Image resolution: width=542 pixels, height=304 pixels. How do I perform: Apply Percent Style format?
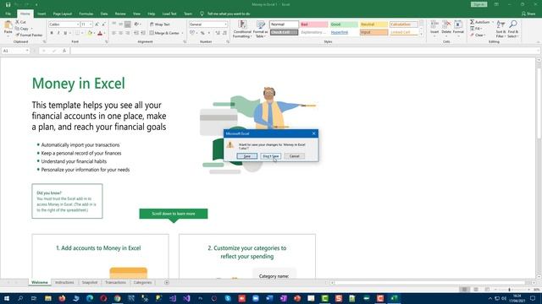[202, 33]
